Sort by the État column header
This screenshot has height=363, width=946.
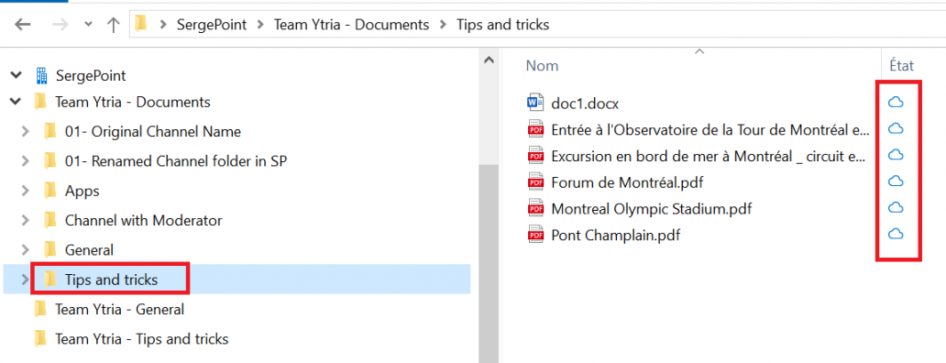click(x=901, y=65)
